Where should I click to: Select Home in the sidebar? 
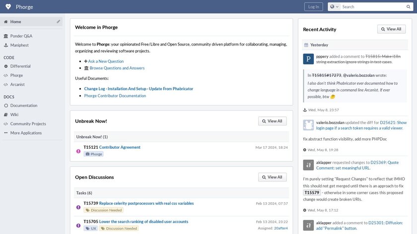click(31, 21)
